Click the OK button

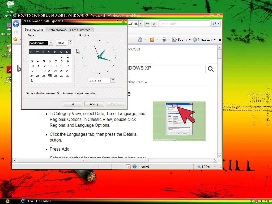click(x=72, y=104)
